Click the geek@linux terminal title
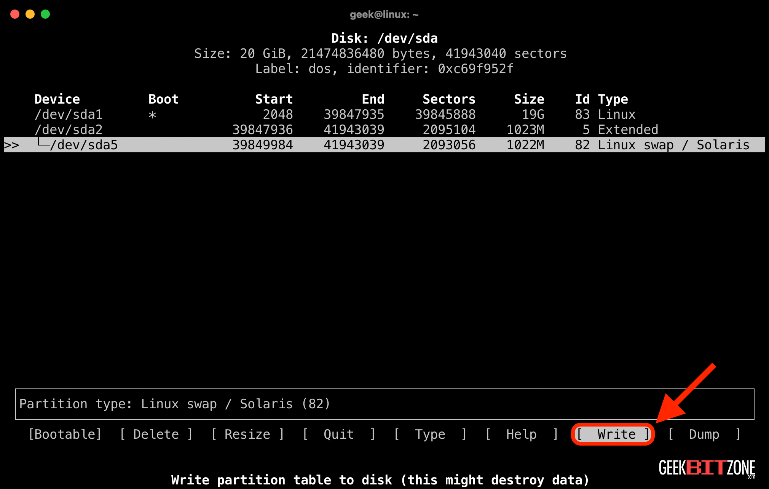The width and height of the screenshot is (769, 489). (x=384, y=14)
